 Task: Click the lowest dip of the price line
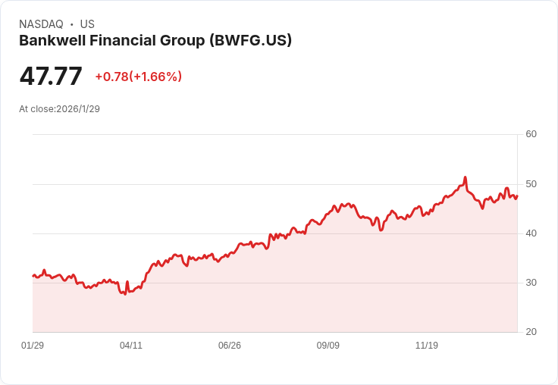click(125, 293)
